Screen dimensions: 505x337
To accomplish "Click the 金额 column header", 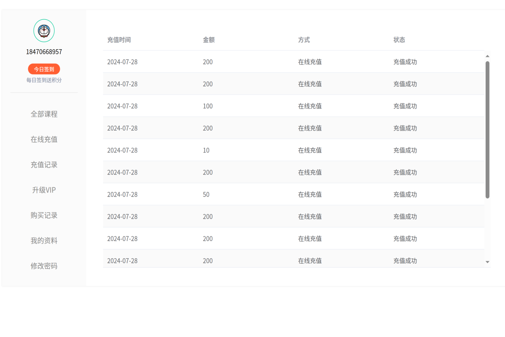I will tap(208, 40).
